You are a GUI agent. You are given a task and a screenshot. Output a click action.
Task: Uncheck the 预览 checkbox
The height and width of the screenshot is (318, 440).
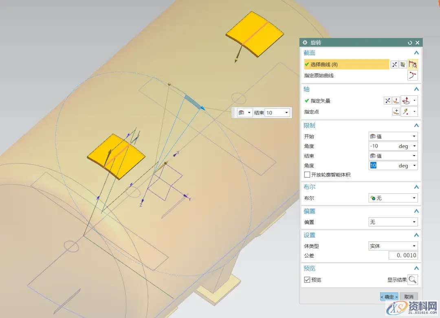pyautogui.click(x=307, y=280)
